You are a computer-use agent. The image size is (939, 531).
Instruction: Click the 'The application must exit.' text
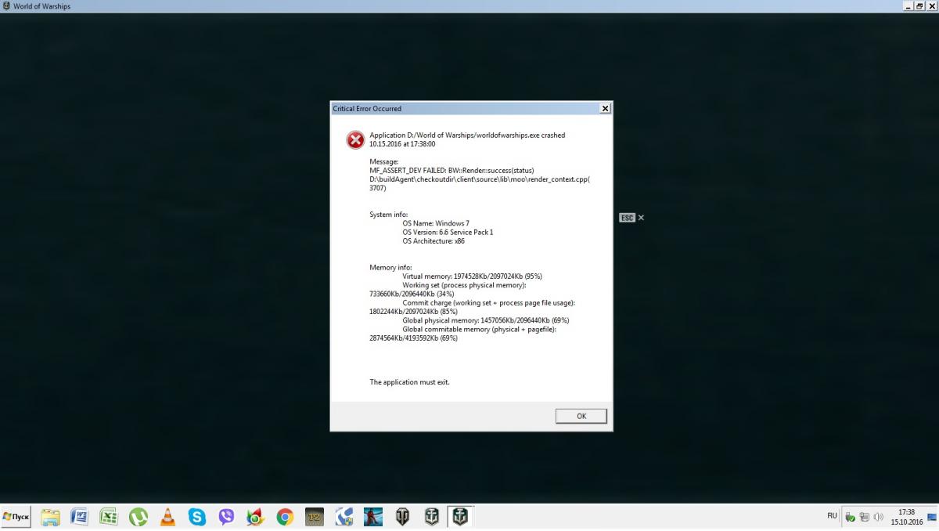pyautogui.click(x=409, y=382)
